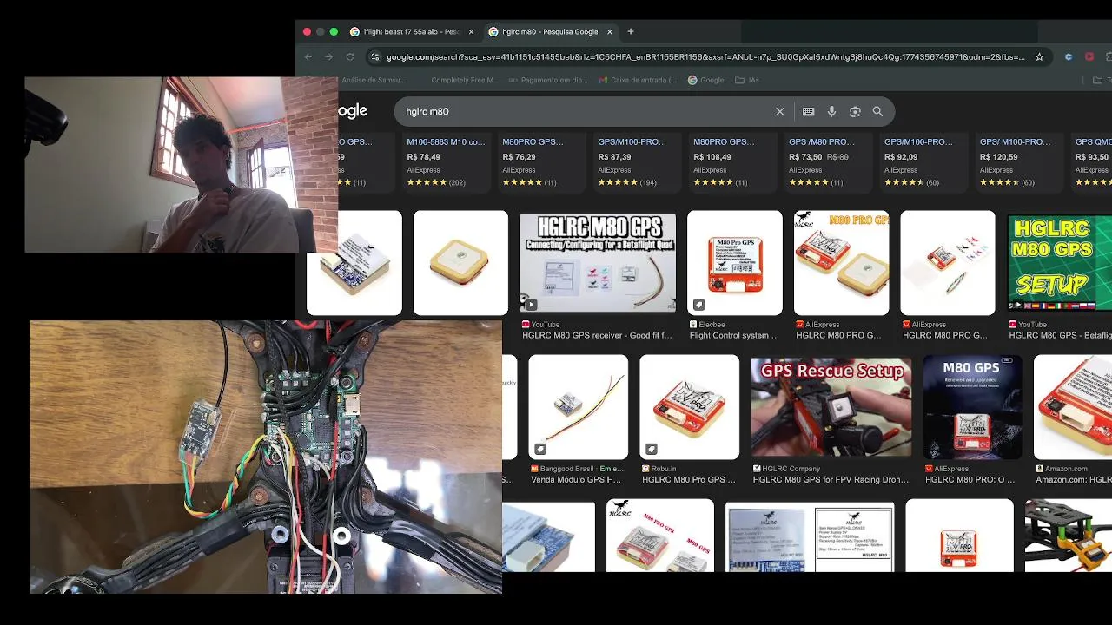Open the M80PRO GPS product priced R$ 76,29
Viewport: 1112px width, 625px height.
pyautogui.click(x=541, y=161)
